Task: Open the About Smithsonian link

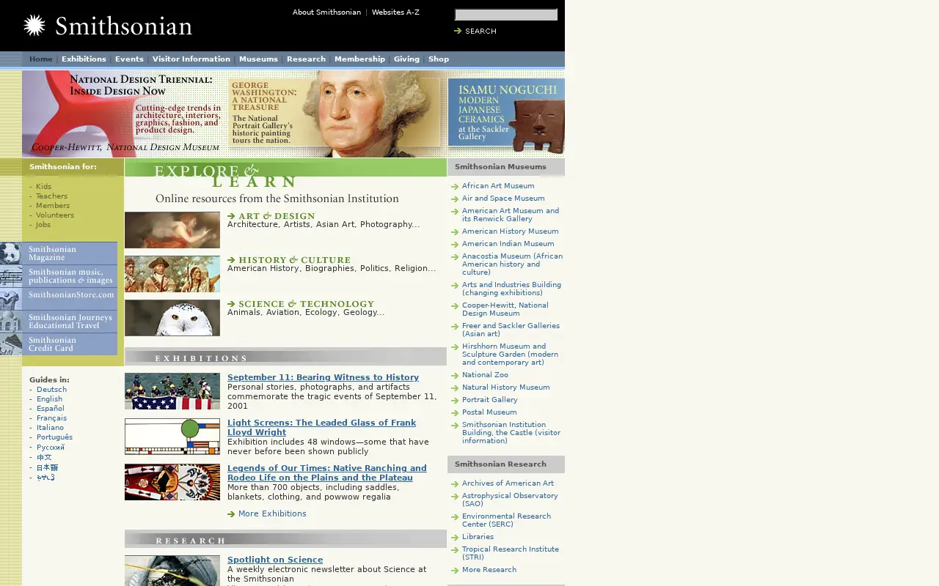Action: [326, 12]
